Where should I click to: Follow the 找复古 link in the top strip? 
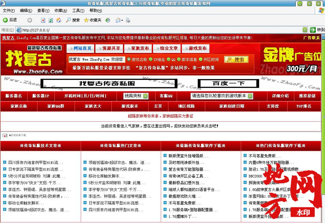(x=8, y=38)
